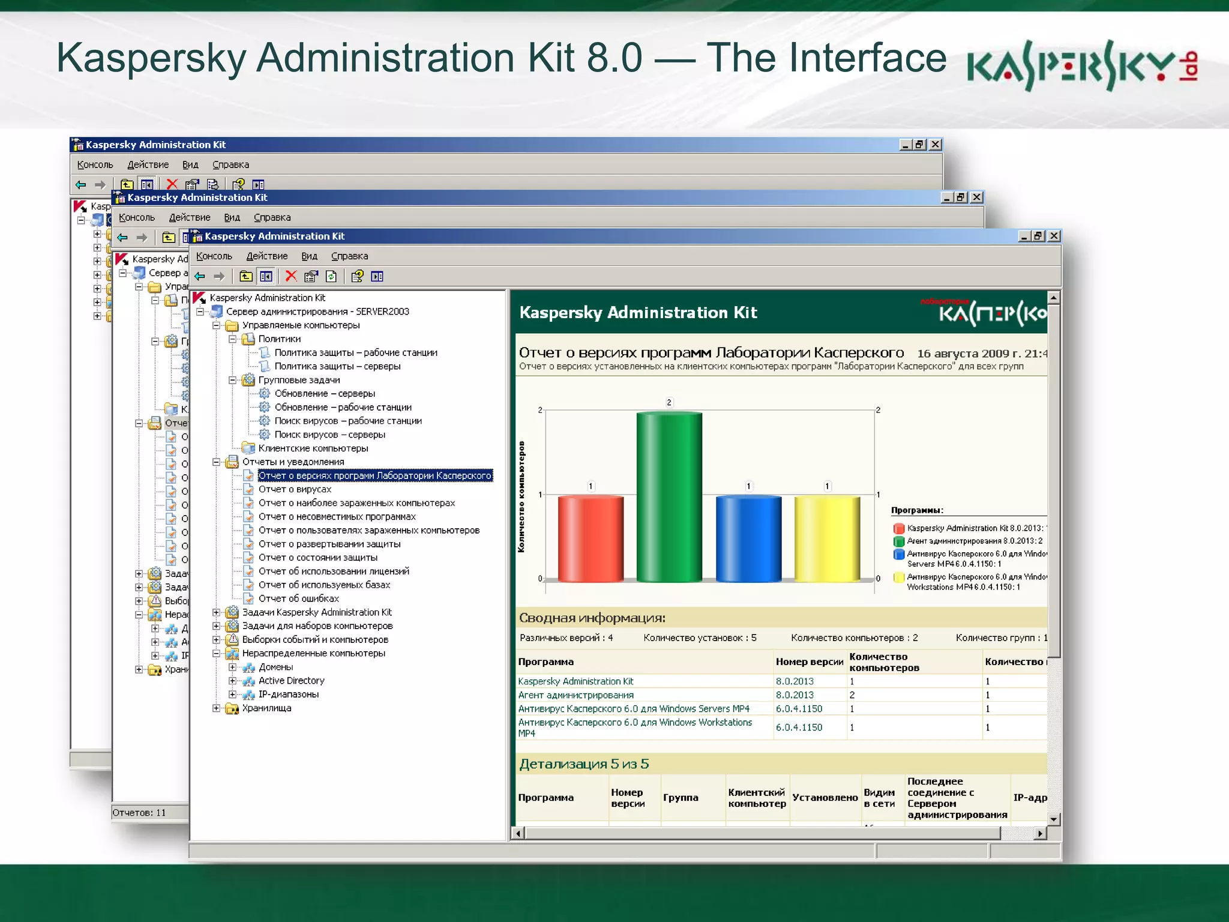Click the Задачи Kaspersky Administration Kit icon
Viewport: 1229px width, 922px height.
coord(232,612)
